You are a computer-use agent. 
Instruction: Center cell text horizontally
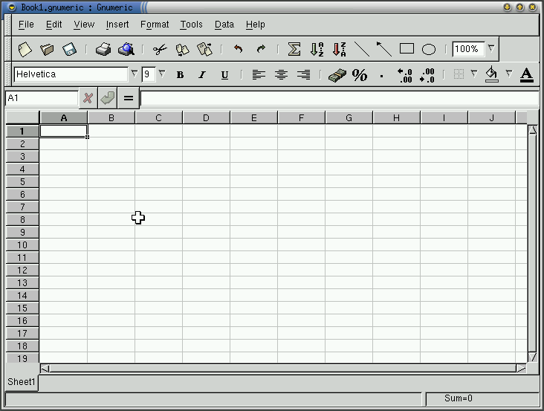[x=281, y=74]
